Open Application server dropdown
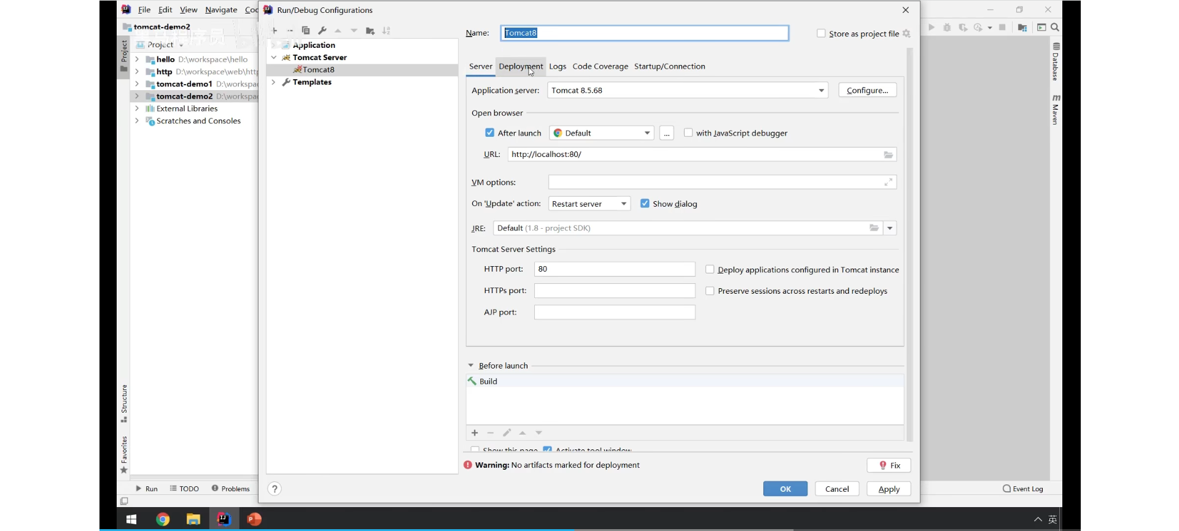This screenshot has width=1179, height=531. 688,90
